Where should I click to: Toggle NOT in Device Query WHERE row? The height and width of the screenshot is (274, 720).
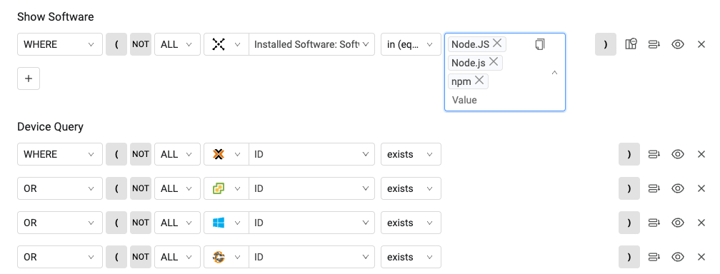tap(141, 154)
